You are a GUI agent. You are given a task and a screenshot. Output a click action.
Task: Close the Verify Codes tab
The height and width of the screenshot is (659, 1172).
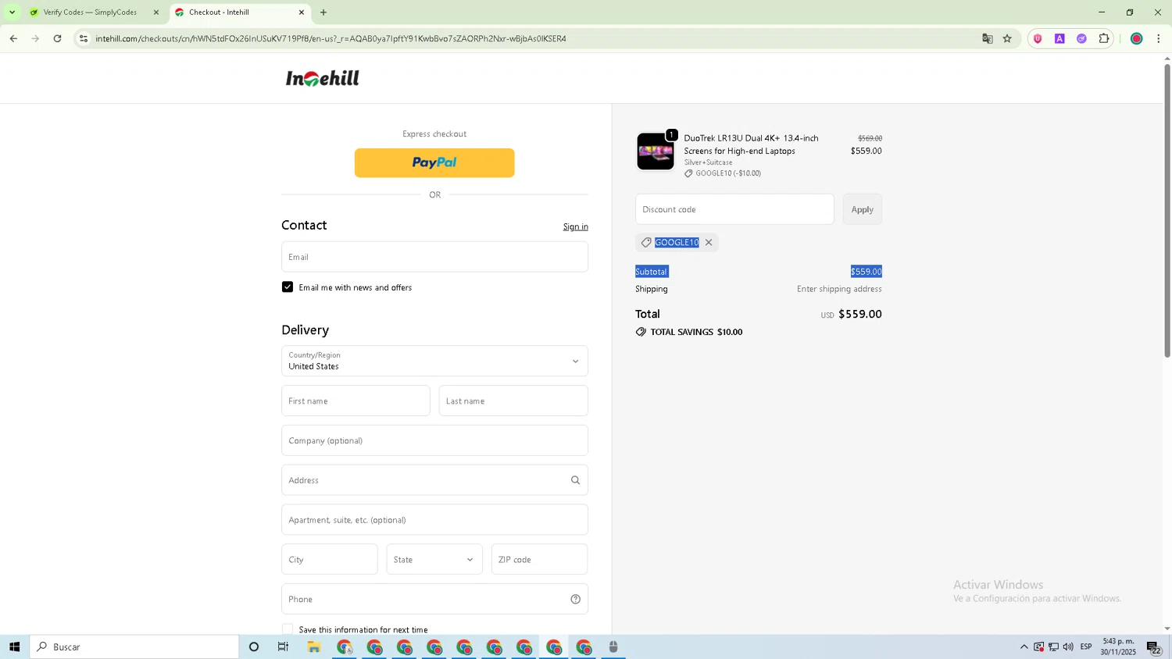[156, 12]
